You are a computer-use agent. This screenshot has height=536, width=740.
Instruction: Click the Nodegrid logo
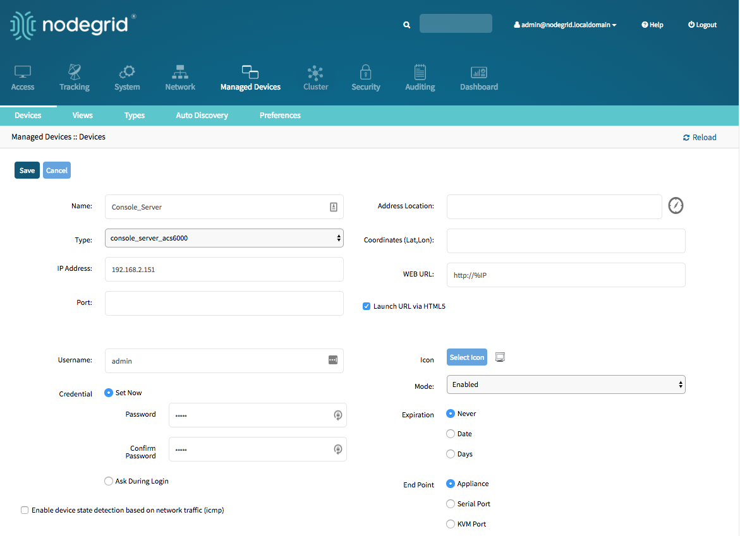(x=73, y=25)
